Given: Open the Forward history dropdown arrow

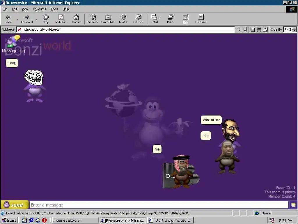Looking at the screenshot, I should (x=36, y=19).
